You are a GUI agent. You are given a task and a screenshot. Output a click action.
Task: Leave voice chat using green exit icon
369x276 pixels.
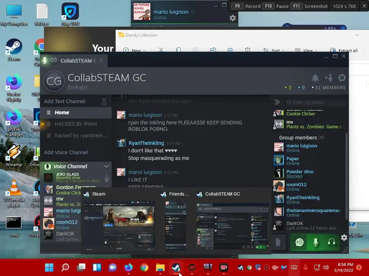click(x=299, y=242)
